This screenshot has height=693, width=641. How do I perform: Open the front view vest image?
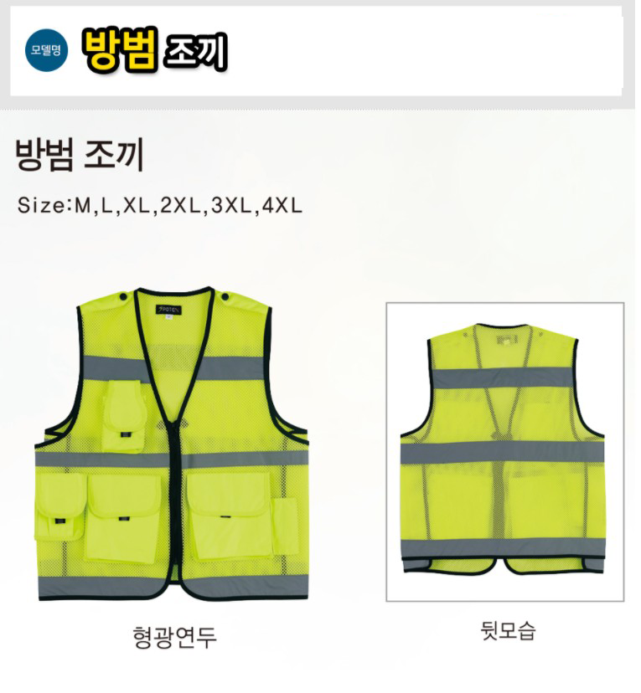pyautogui.click(x=172, y=444)
